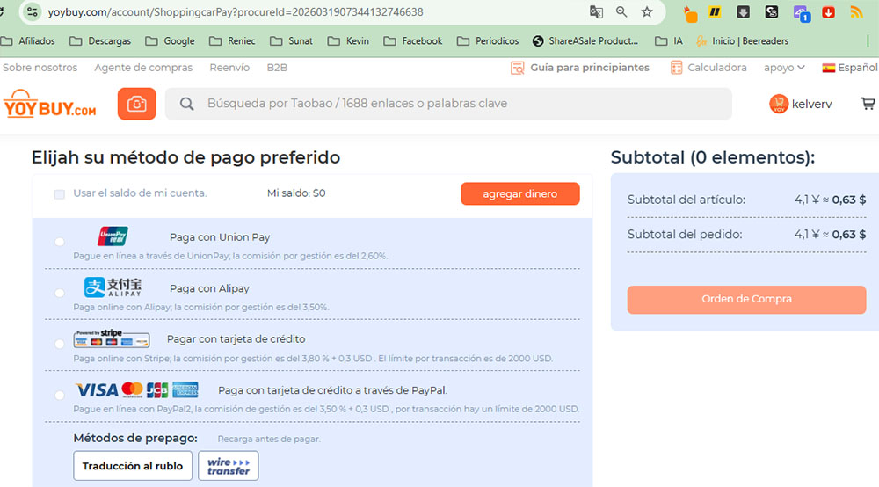The height and width of the screenshot is (487, 879).
Task: Select the Union Pay radio button
Action: click(59, 242)
